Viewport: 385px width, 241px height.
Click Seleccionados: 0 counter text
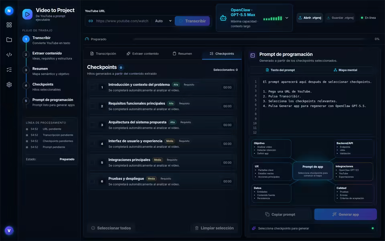225,70
